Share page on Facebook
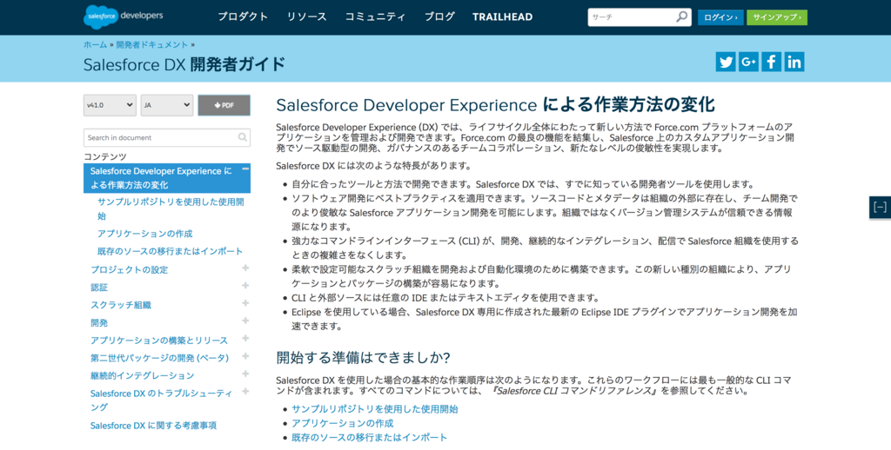The image size is (891, 450). [771, 62]
